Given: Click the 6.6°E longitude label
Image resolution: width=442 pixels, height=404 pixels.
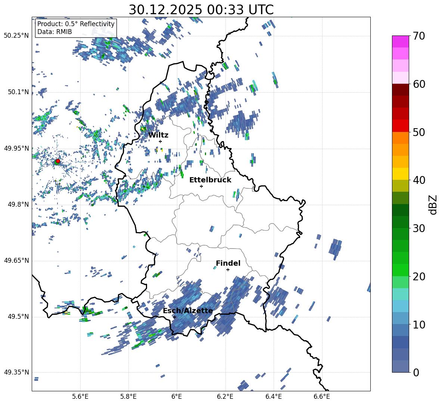Looking at the screenshot, I should point(322,397).
